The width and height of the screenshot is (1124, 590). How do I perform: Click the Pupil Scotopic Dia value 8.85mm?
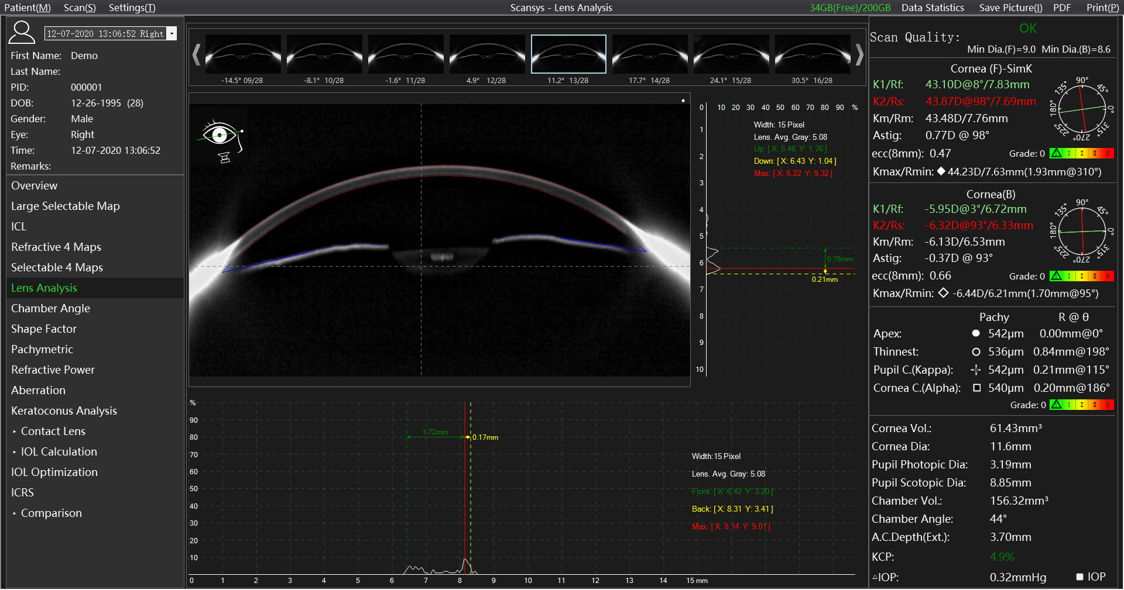[x=1010, y=482]
